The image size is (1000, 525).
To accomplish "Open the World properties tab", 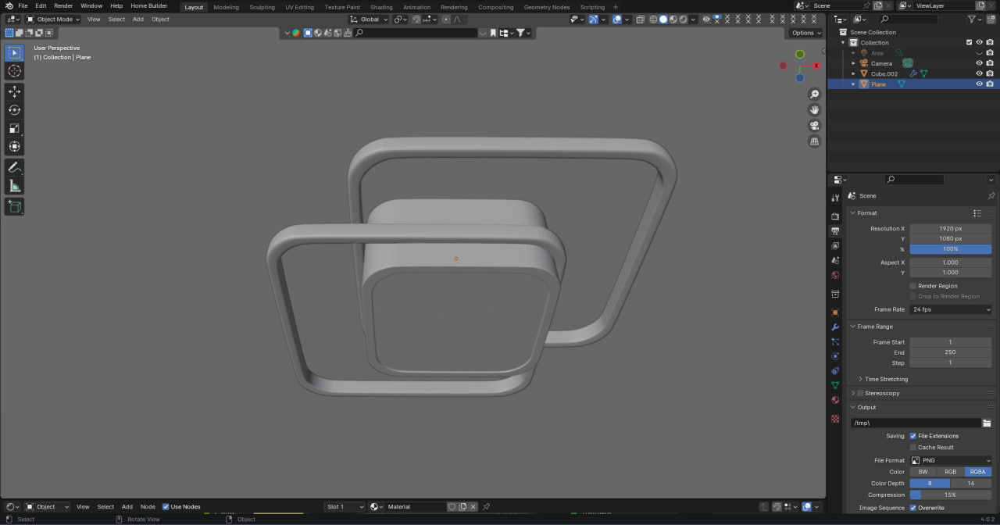I will 835,275.
